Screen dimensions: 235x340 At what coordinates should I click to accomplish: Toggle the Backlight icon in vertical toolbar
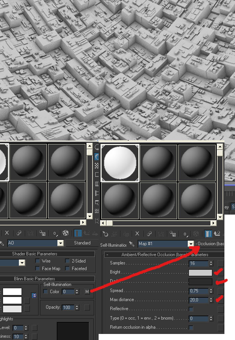pos(97,156)
